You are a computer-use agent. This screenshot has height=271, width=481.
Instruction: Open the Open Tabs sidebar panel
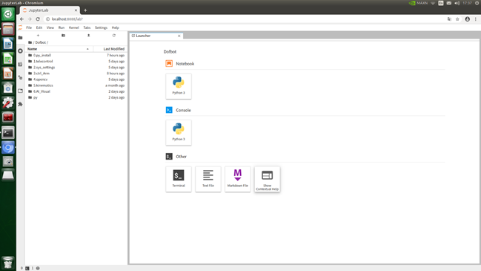(x=20, y=91)
